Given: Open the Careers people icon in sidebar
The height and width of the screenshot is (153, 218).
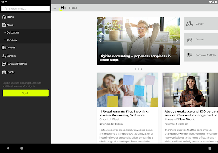Looking at the screenshot, I should (x=4, y=56).
